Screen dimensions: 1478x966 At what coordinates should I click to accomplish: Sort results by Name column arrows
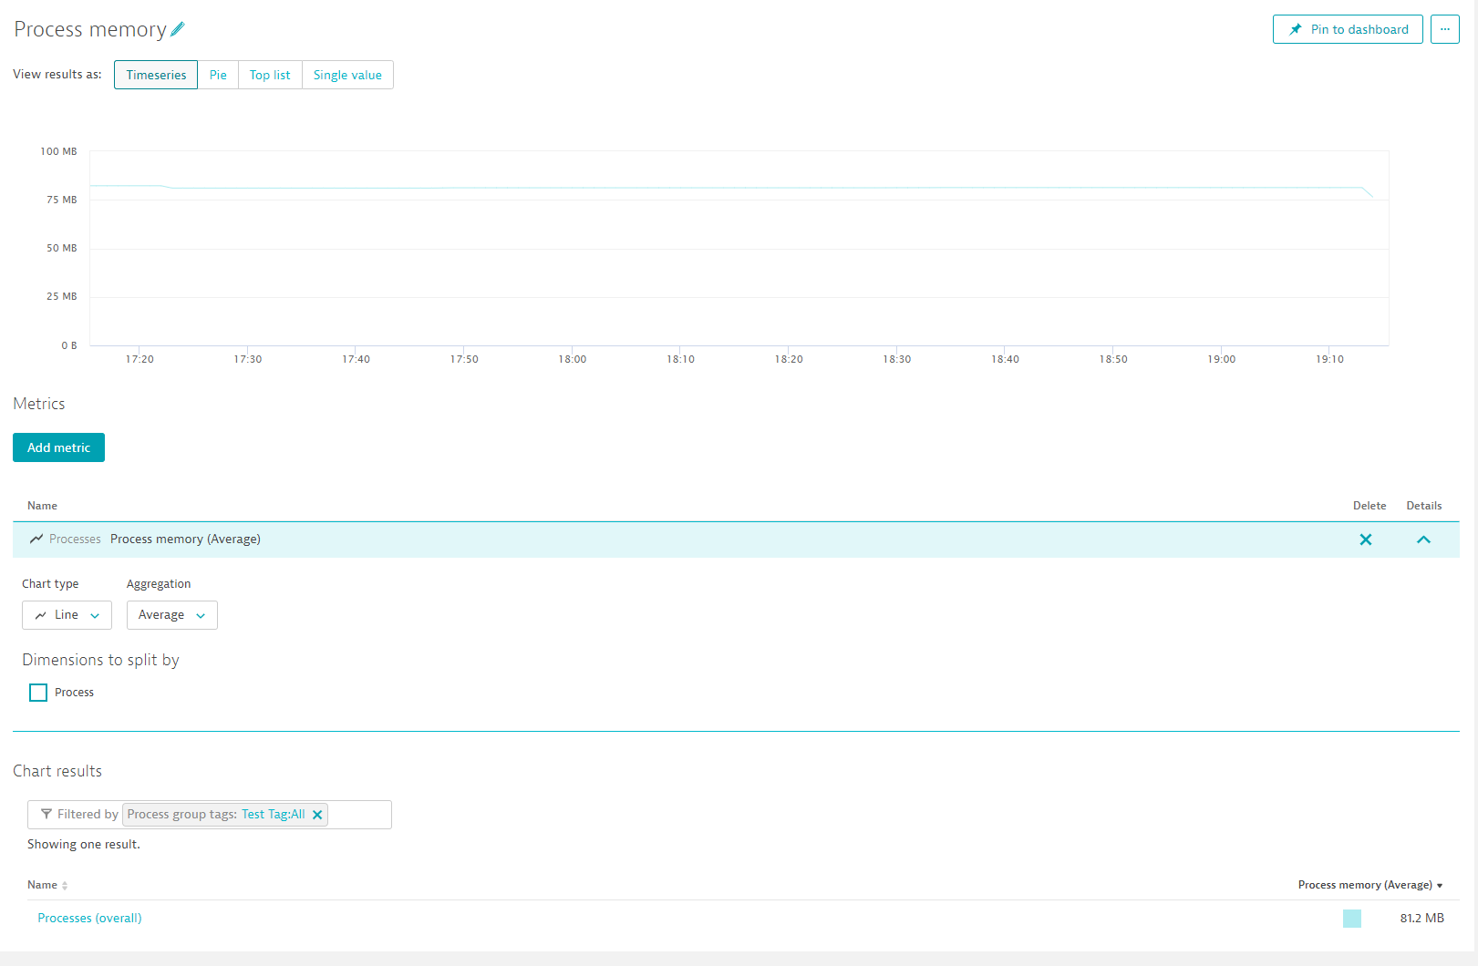coord(65,886)
